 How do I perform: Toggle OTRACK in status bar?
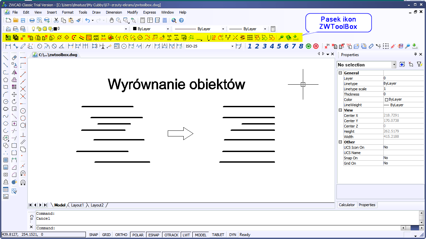point(171,235)
